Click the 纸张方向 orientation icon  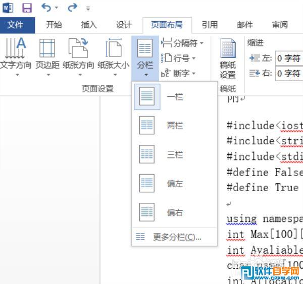(x=78, y=48)
